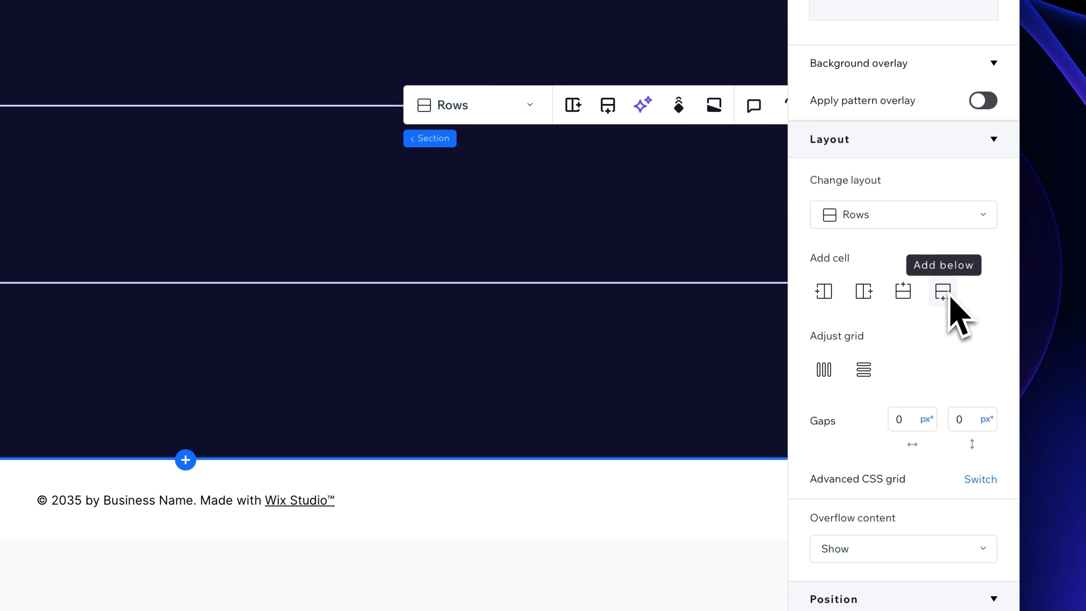Open the comments speech bubble icon

pyautogui.click(x=754, y=105)
